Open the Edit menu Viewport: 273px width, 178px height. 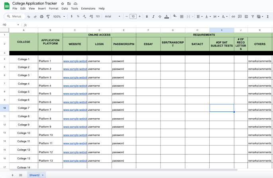(23, 8)
